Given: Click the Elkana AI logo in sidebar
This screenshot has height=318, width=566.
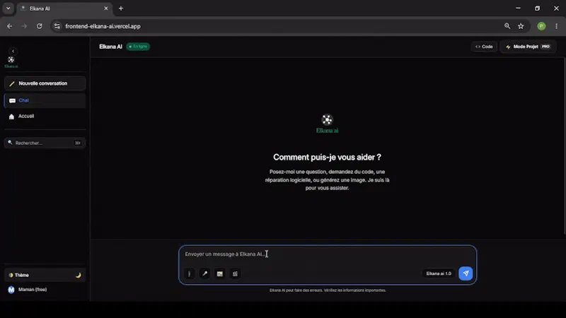Looking at the screenshot, I should click(11, 61).
